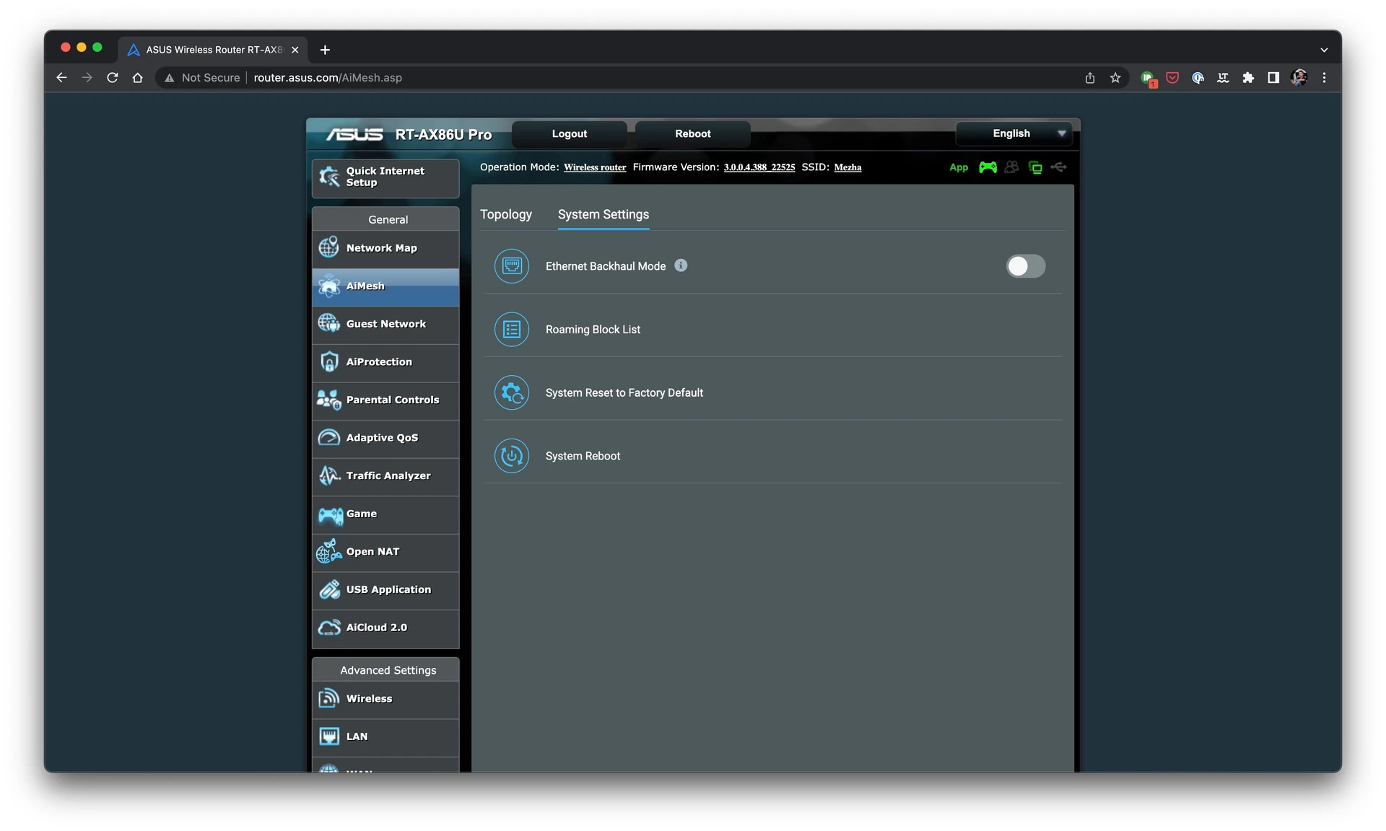Image resolution: width=1386 pixels, height=831 pixels.
Task: Close the ASUS Wireless Router tab
Action: coord(295,50)
